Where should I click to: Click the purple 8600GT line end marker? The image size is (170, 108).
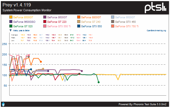click(x=82, y=71)
